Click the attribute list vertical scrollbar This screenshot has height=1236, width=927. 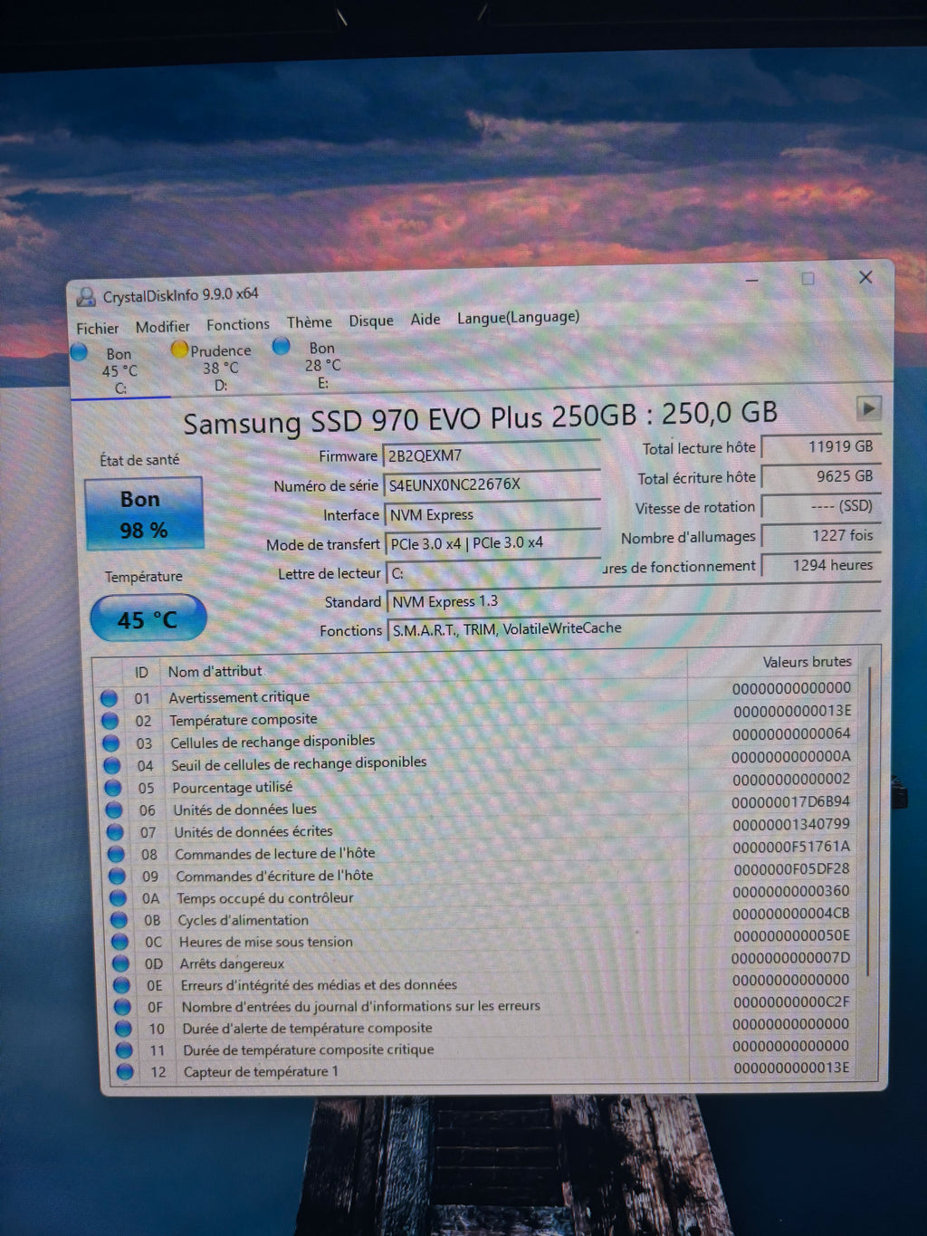[870, 821]
